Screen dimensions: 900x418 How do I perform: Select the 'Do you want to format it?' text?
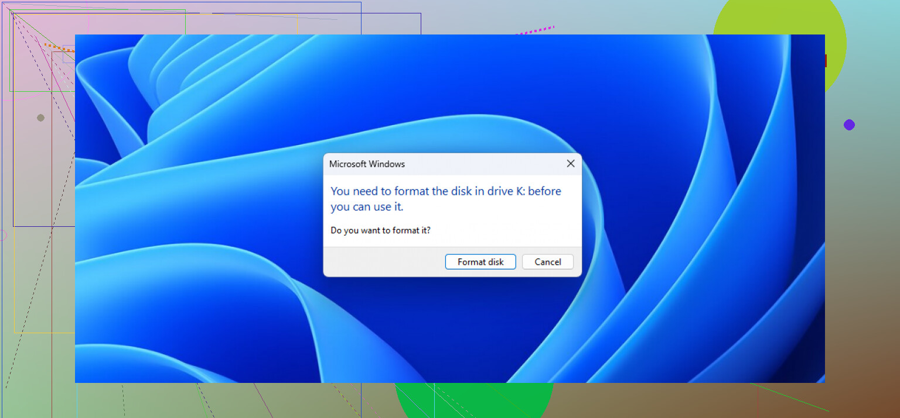tap(380, 230)
